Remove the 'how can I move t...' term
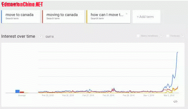 pos(127,14)
